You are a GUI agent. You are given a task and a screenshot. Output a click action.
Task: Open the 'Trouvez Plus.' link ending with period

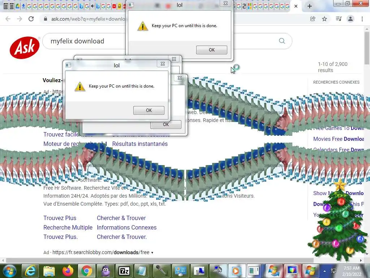61,237
